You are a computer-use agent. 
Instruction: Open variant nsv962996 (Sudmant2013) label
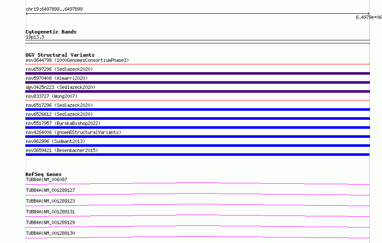coord(55,141)
